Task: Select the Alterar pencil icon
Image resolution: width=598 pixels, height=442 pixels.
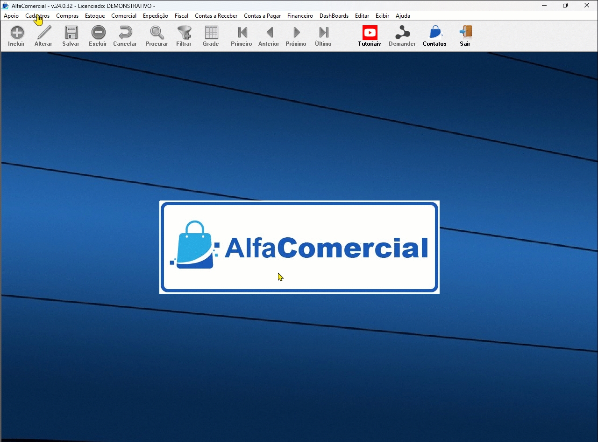Action: point(43,33)
